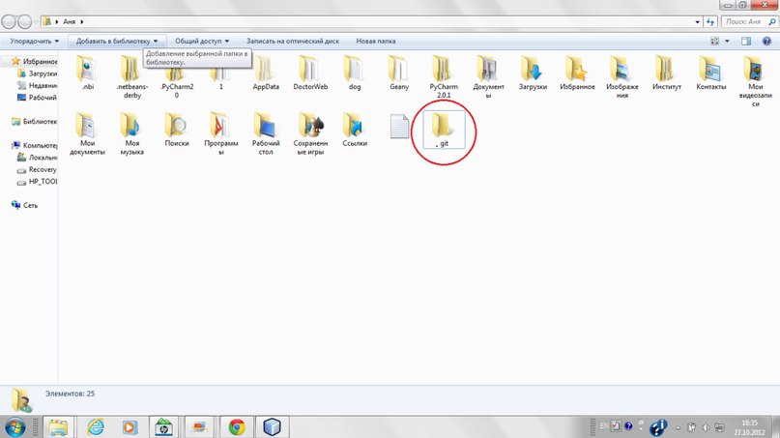780x438 pixels.
Task: Open the address bar history dropdown
Action: (x=698, y=22)
